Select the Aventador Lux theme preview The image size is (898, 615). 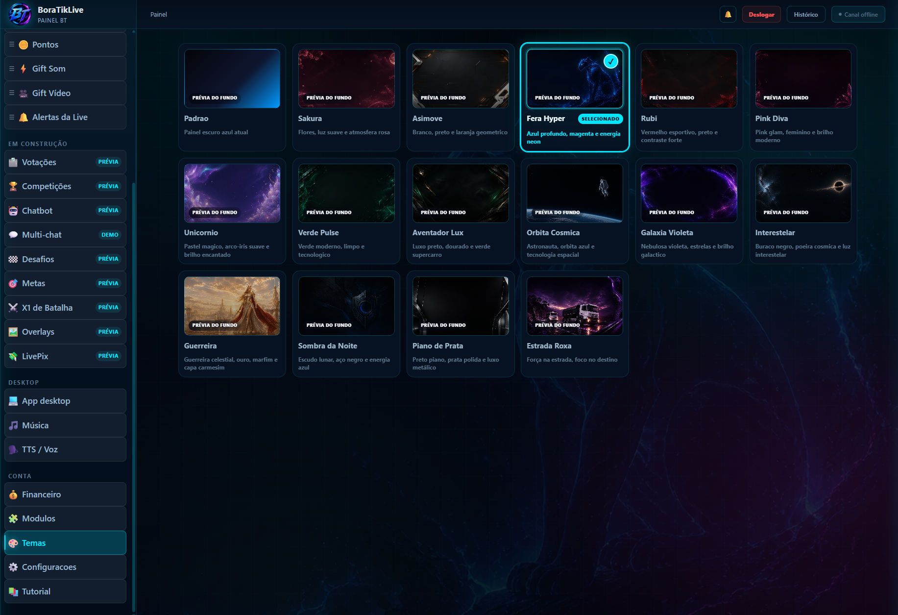tap(461, 193)
